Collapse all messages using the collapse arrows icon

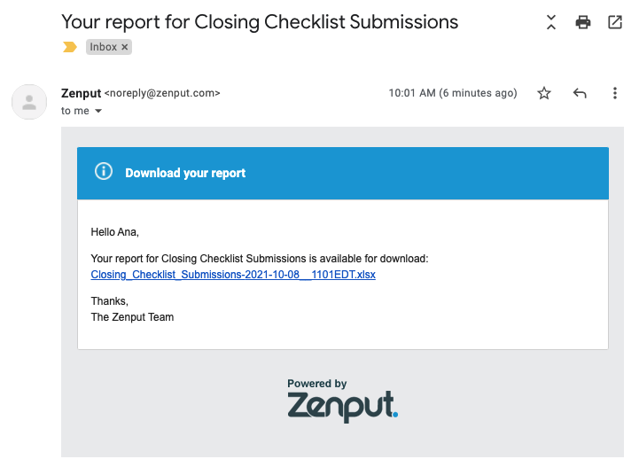click(x=551, y=22)
